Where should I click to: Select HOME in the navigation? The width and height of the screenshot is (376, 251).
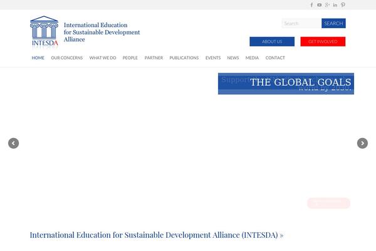[38, 58]
